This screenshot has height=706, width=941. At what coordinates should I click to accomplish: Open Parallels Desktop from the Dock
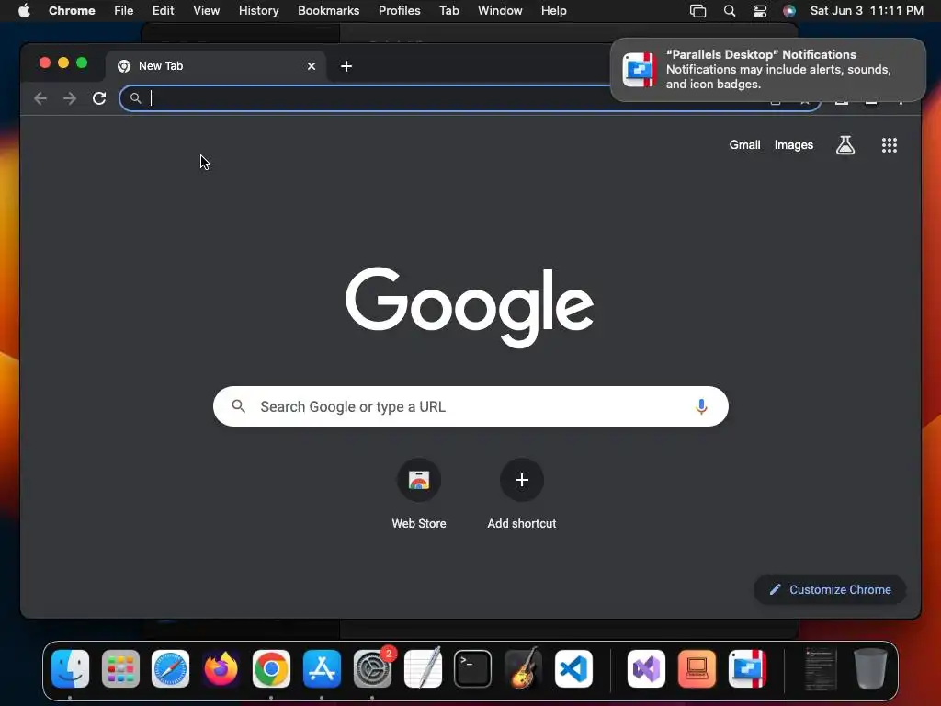click(747, 668)
